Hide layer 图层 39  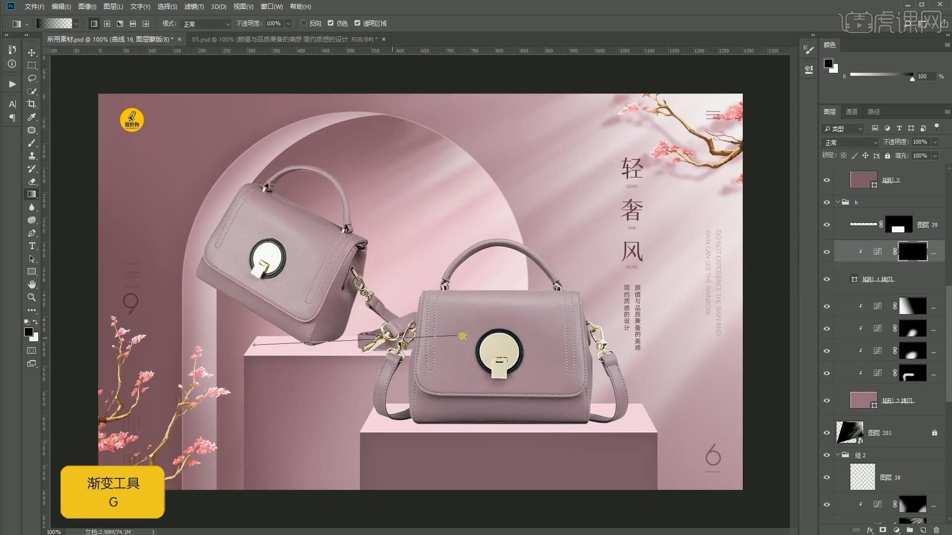point(827,224)
